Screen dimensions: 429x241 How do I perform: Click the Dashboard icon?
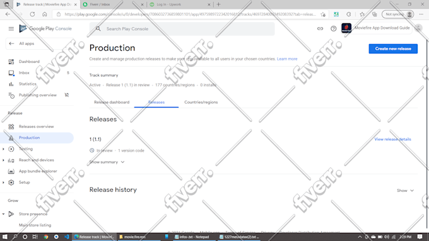click(11, 62)
